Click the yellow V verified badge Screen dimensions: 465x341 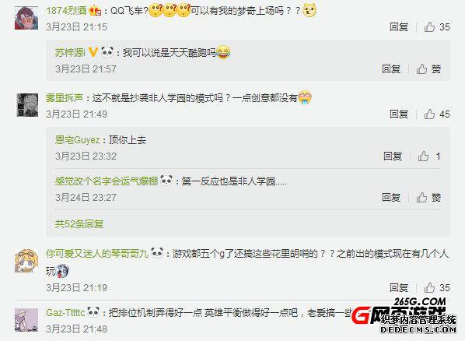click(93, 53)
